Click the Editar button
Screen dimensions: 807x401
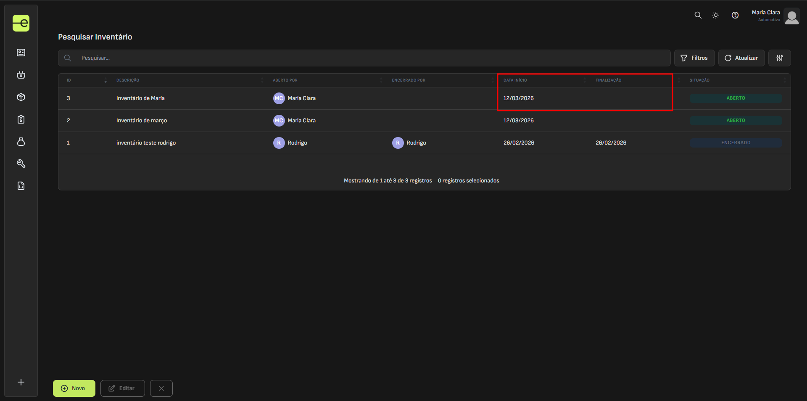[x=122, y=388]
